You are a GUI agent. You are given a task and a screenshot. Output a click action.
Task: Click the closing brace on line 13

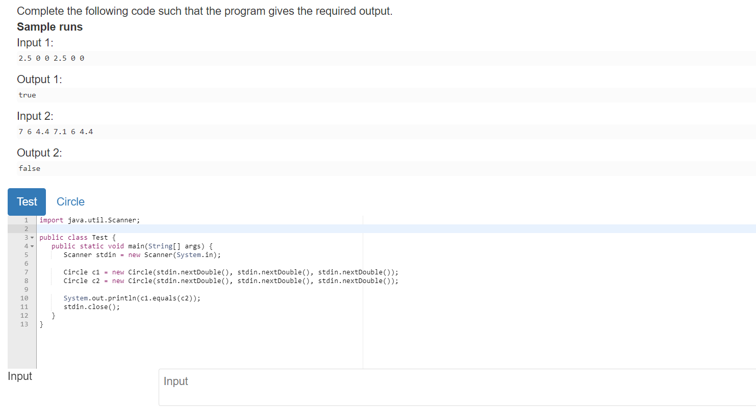41,324
